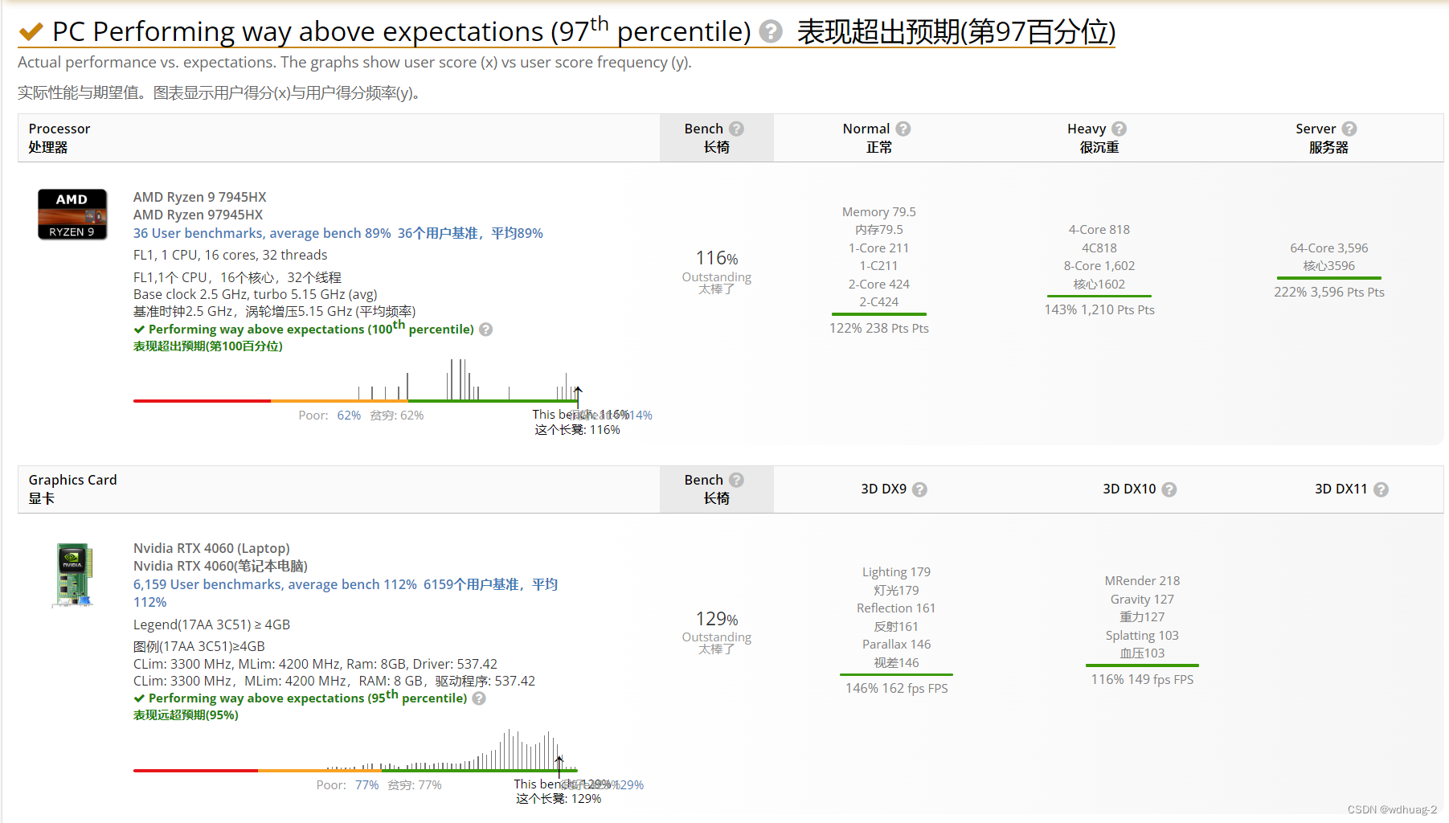1449x823 pixels.
Task: Open help icon next to Heavy column header
Action: click(1119, 129)
